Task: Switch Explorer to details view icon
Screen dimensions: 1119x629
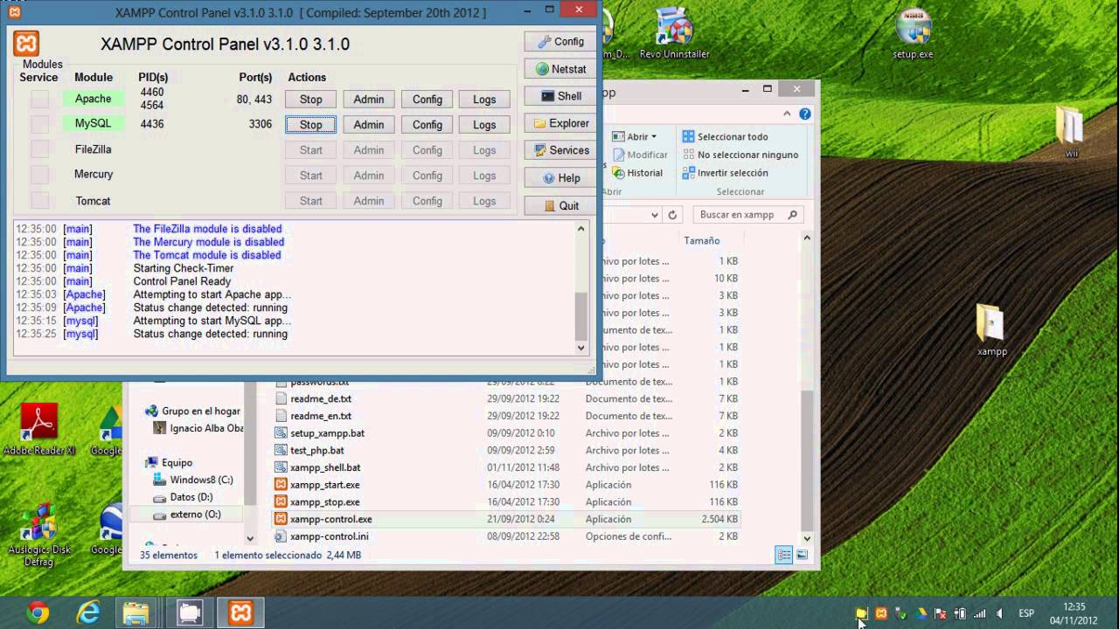Action: coord(784,555)
